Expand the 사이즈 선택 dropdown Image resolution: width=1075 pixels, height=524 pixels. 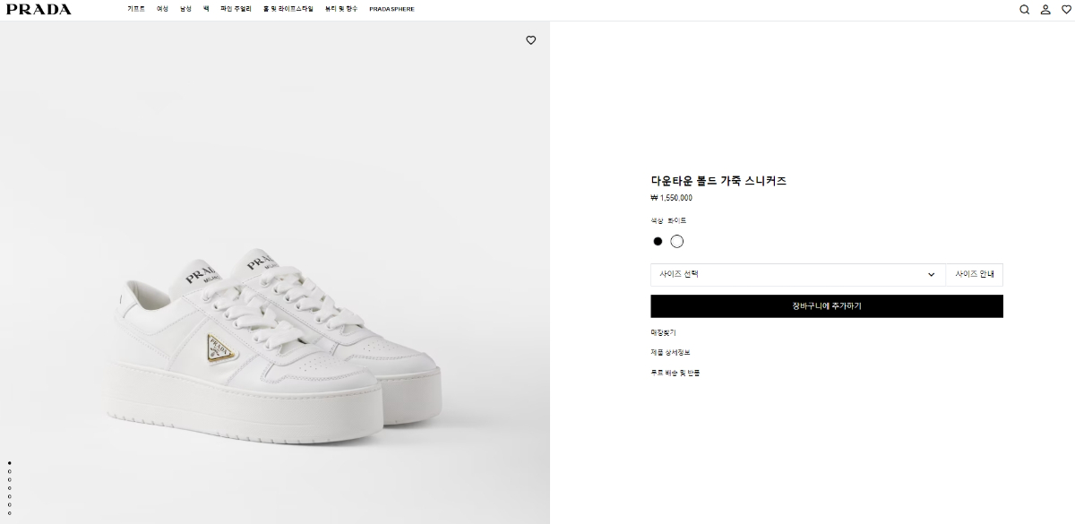(x=797, y=274)
